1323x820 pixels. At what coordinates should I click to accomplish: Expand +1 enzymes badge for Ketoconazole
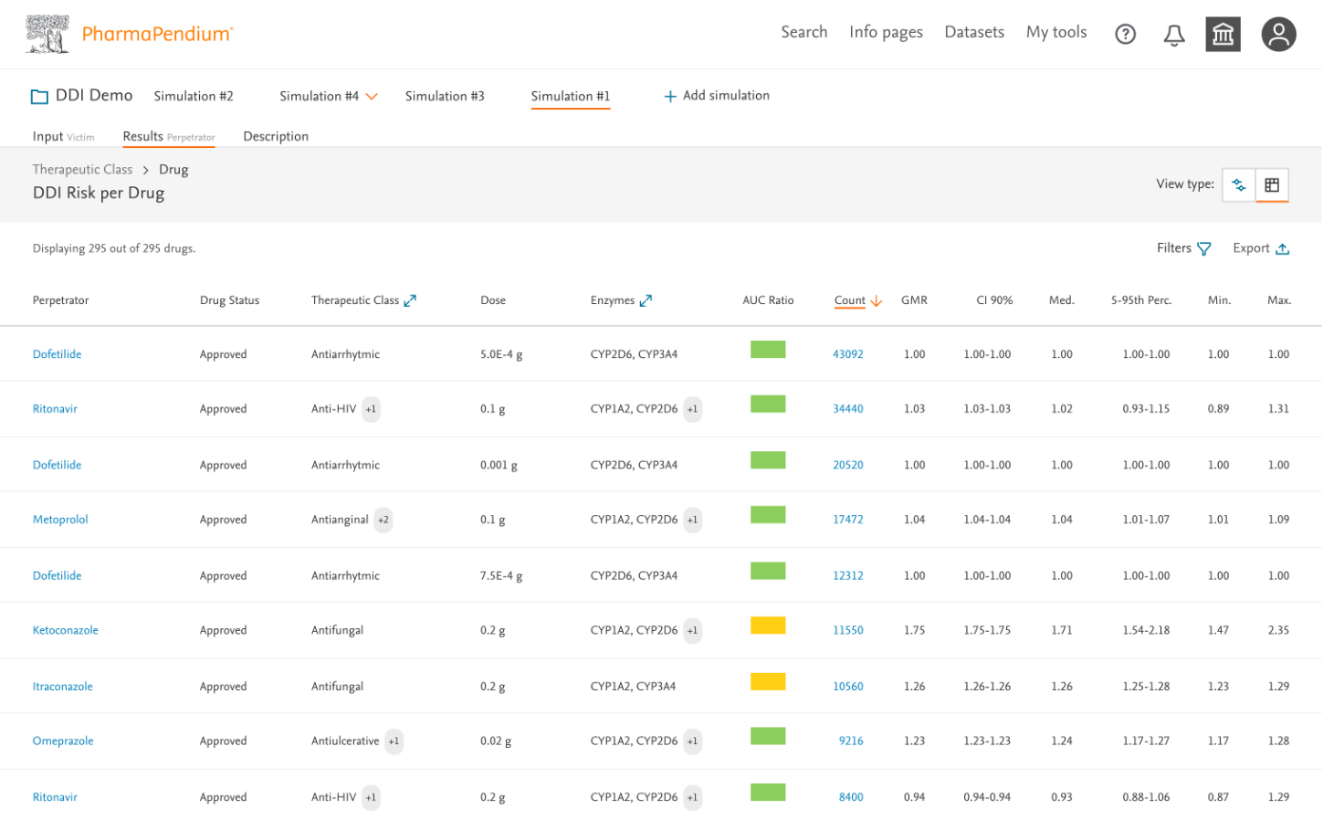(692, 630)
